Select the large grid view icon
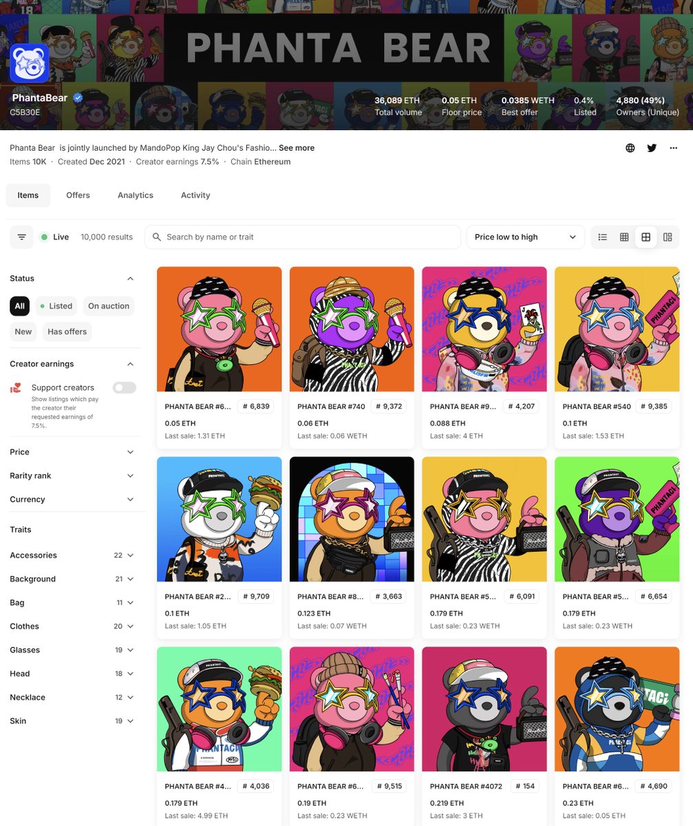The image size is (693, 826). coord(646,237)
